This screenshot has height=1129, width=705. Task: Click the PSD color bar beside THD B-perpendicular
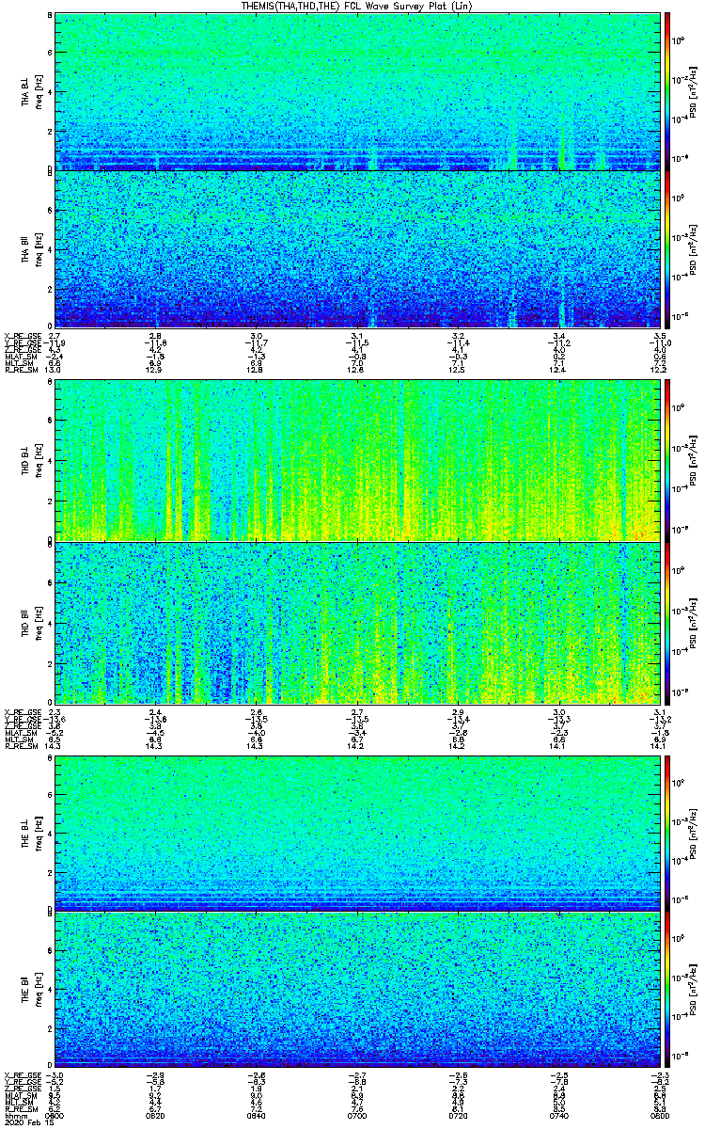[668, 460]
